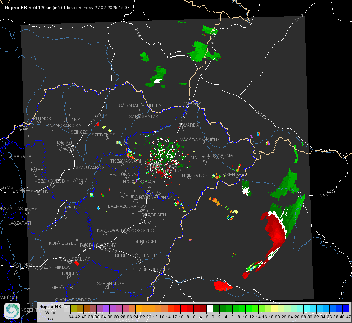This screenshot has width=352, height=323.
Task: Click the NYÍRBÁTOR town label
Action: coord(195,175)
